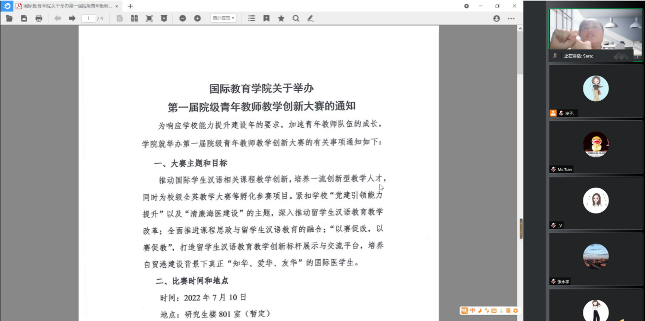This screenshot has height=321, width=645.
Task: Open the table of contents list icon
Action: (x=251, y=18)
